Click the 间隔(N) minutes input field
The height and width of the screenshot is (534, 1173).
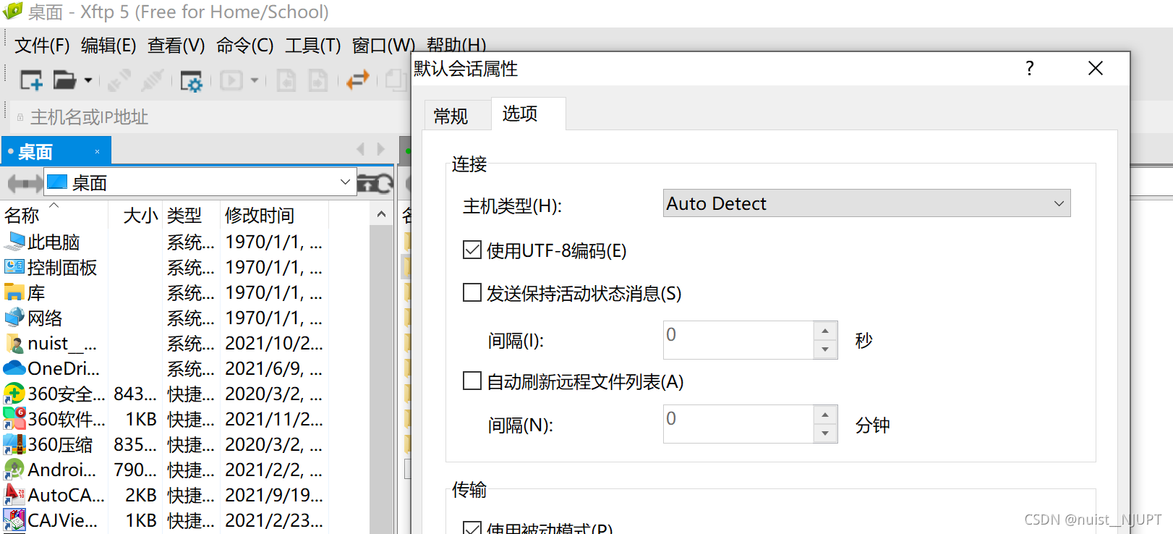[738, 424]
